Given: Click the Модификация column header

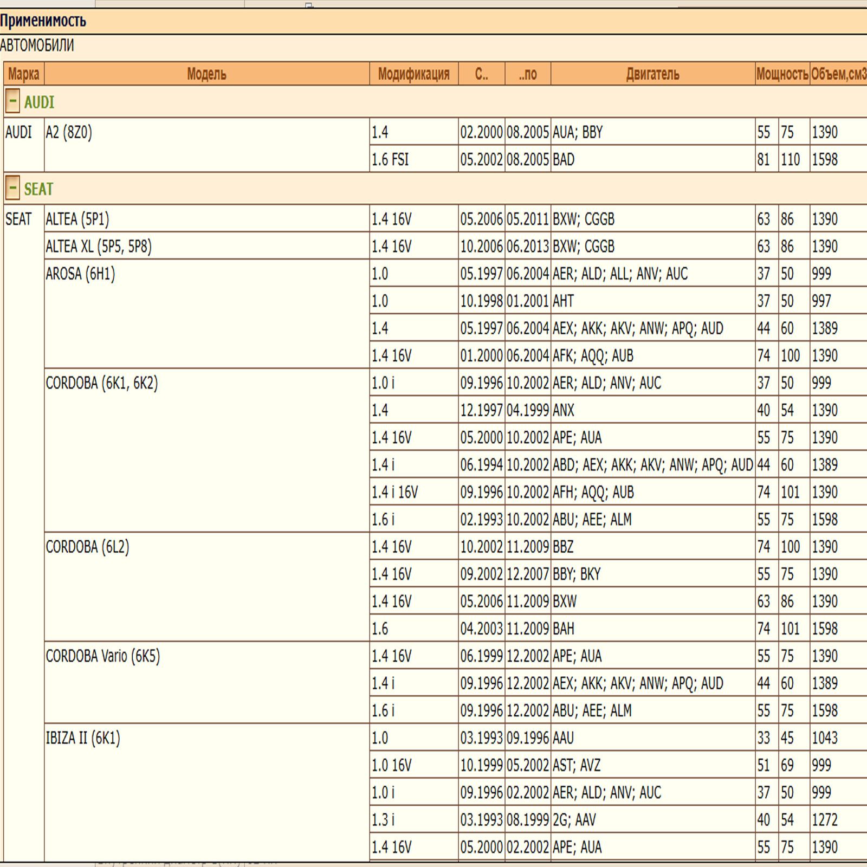Looking at the screenshot, I should click(x=413, y=74).
